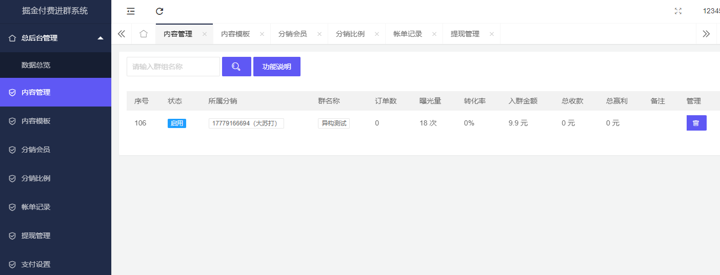720x275 pixels.
Task: Click the group name search field
Action: [x=173, y=67]
